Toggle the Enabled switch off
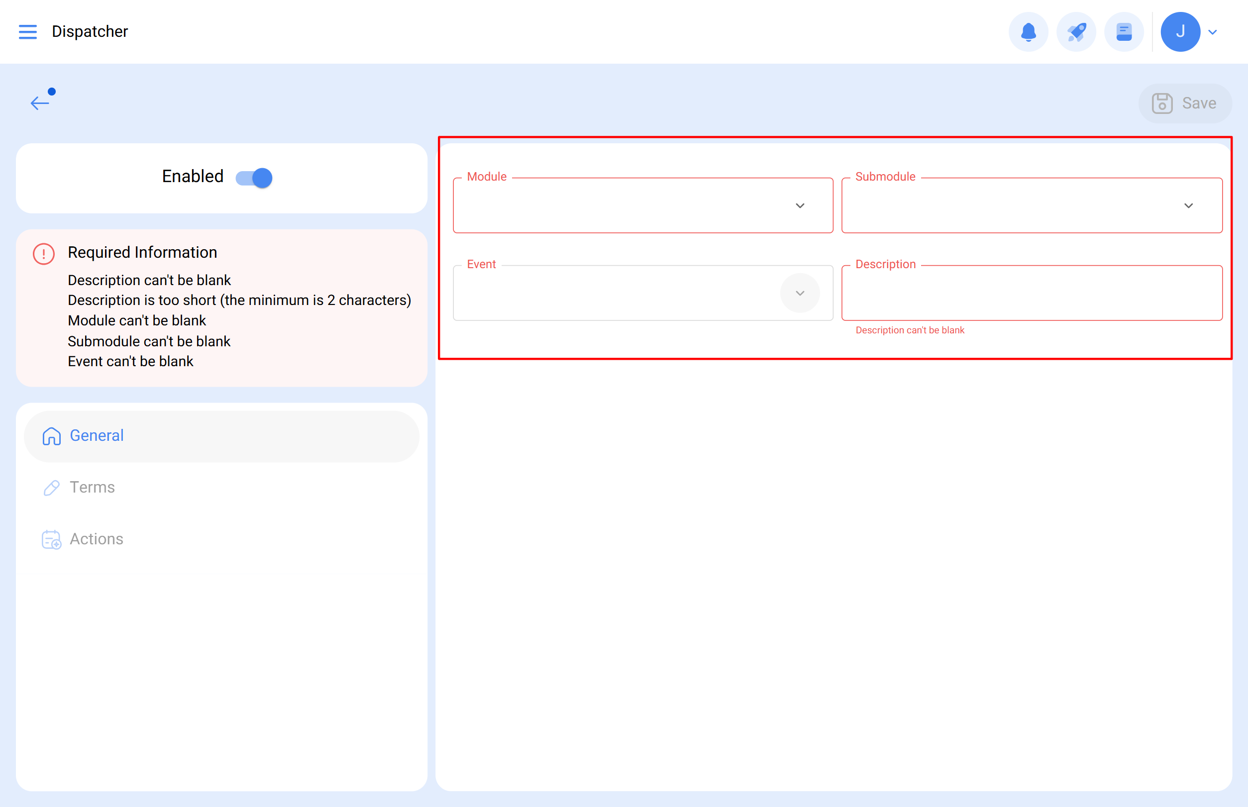The height and width of the screenshot is (807, 1248). (x=254, y=178)
